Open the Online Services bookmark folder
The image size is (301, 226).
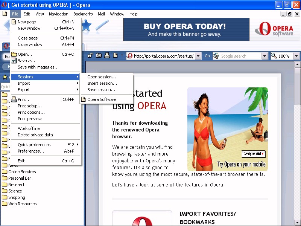[22, 172]
